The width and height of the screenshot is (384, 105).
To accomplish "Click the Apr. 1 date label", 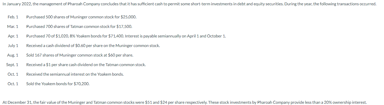I will pyautogui.click(x=13, y=36).
